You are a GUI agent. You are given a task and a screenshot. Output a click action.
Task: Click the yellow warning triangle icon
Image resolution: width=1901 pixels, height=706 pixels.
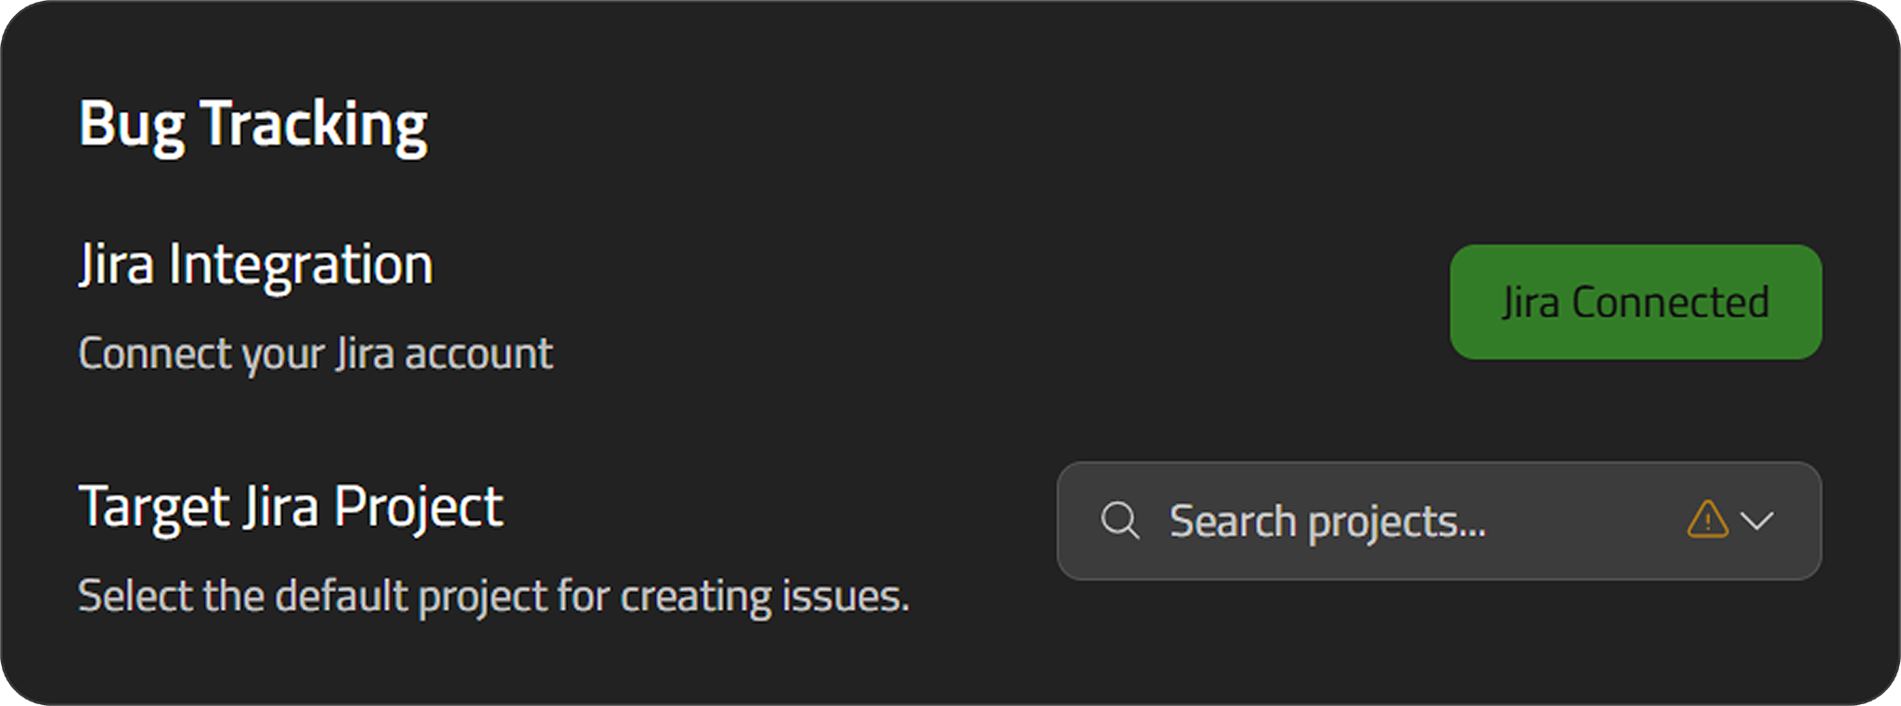[1707, 519]
